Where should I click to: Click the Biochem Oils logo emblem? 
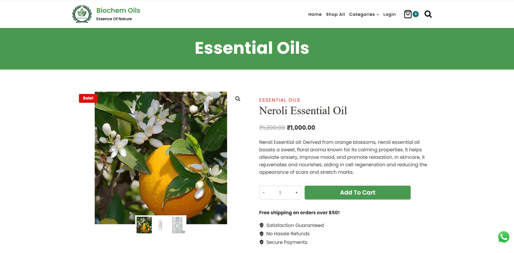tap(82, 14)
